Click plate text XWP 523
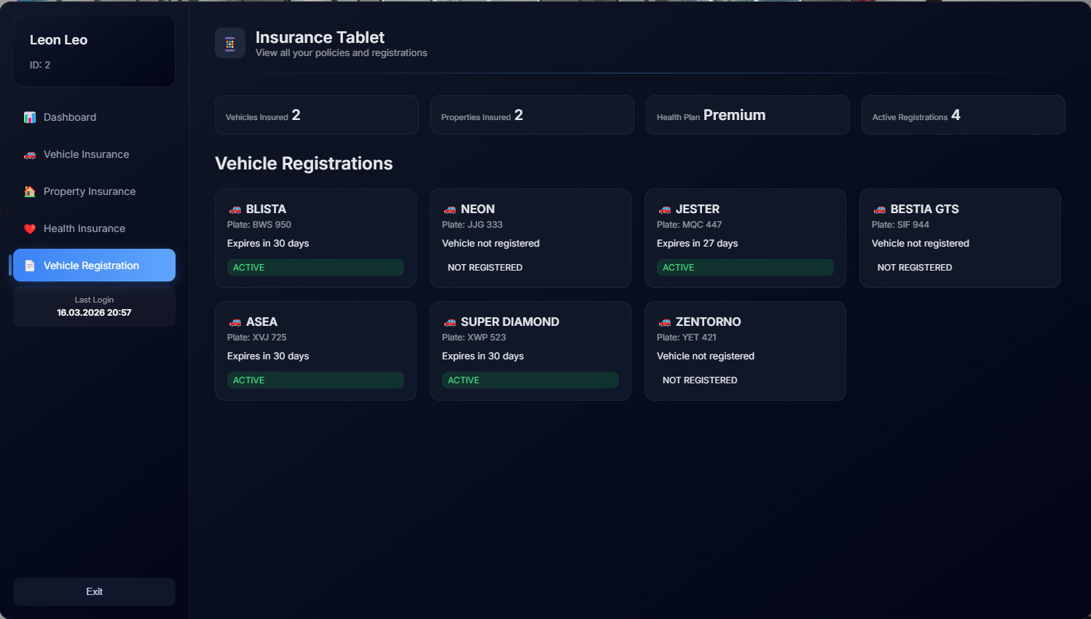The image size is (1091, 619). pyautogui.click(x=487, y=338)
